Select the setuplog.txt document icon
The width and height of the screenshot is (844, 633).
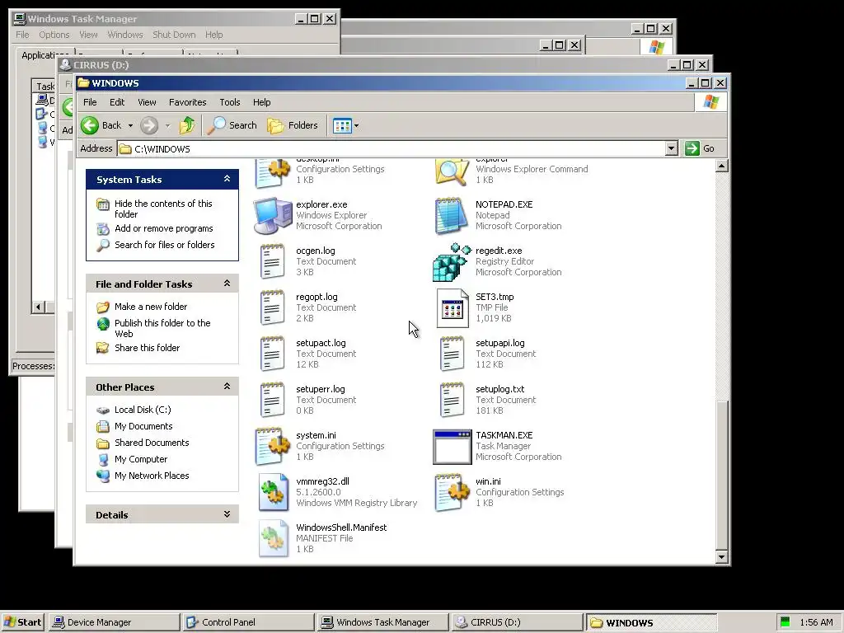[x=452, y=401]
